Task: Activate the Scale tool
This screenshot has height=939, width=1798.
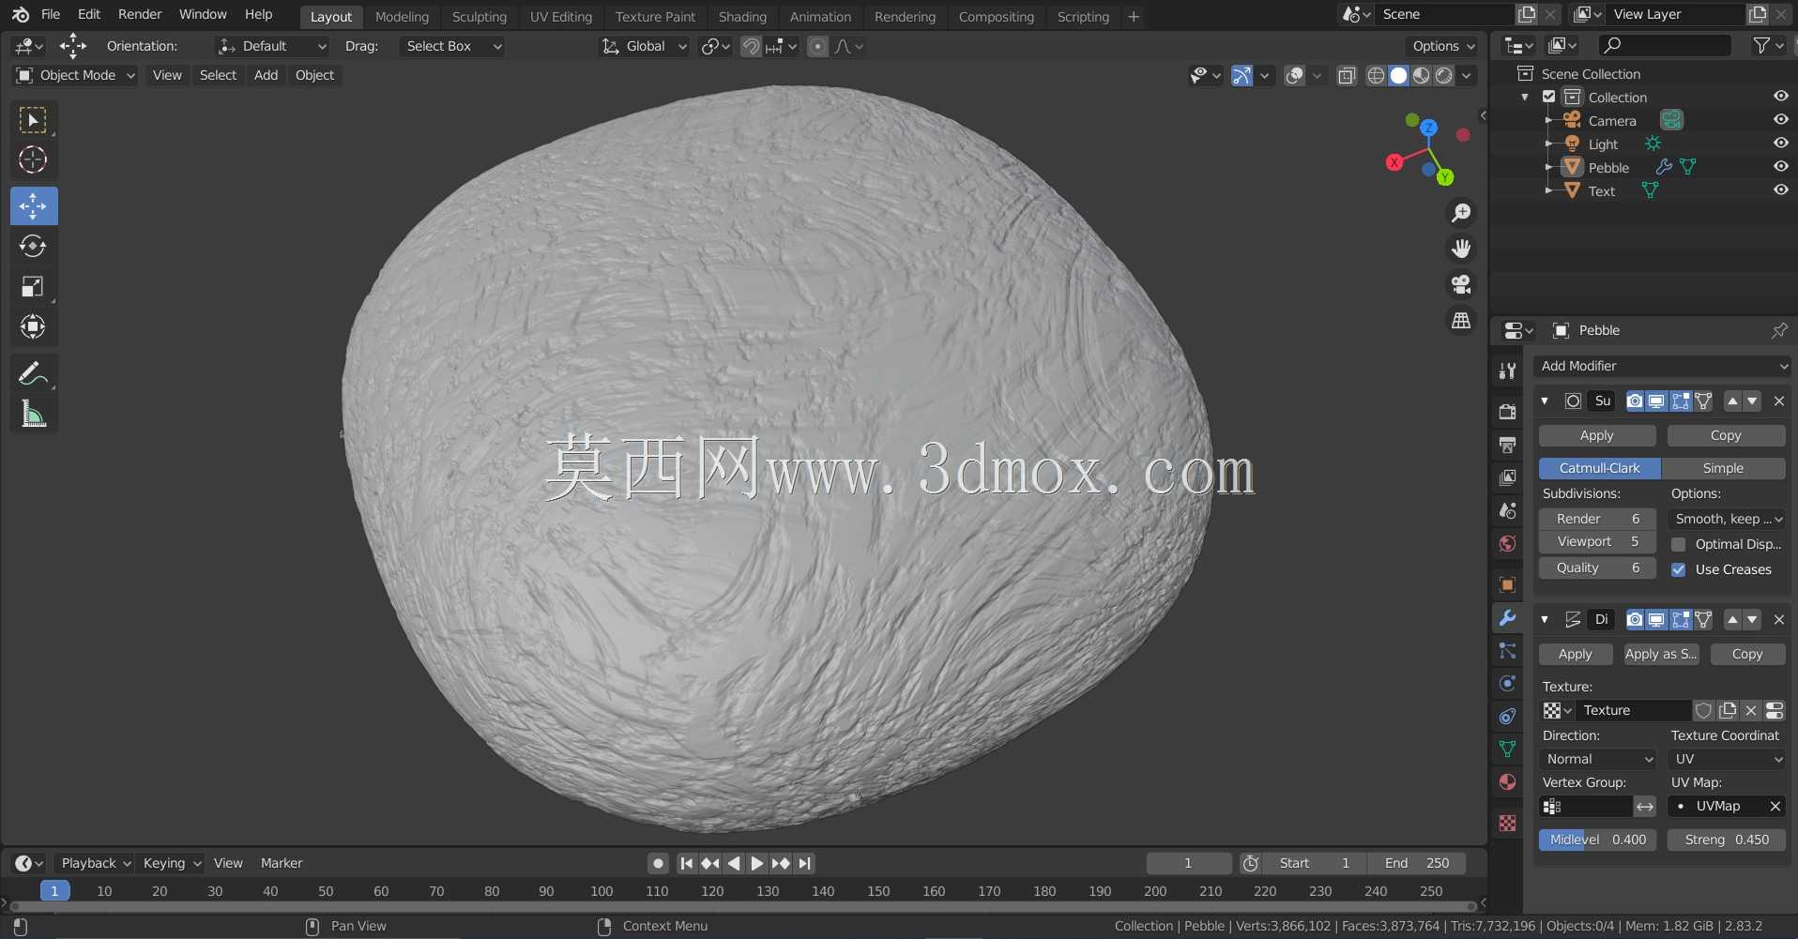Action: click(33, 287)
